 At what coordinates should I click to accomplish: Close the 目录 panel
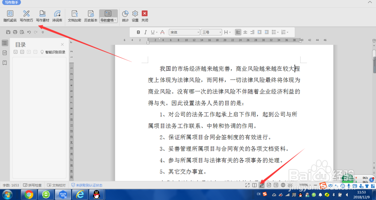point(62,44)
